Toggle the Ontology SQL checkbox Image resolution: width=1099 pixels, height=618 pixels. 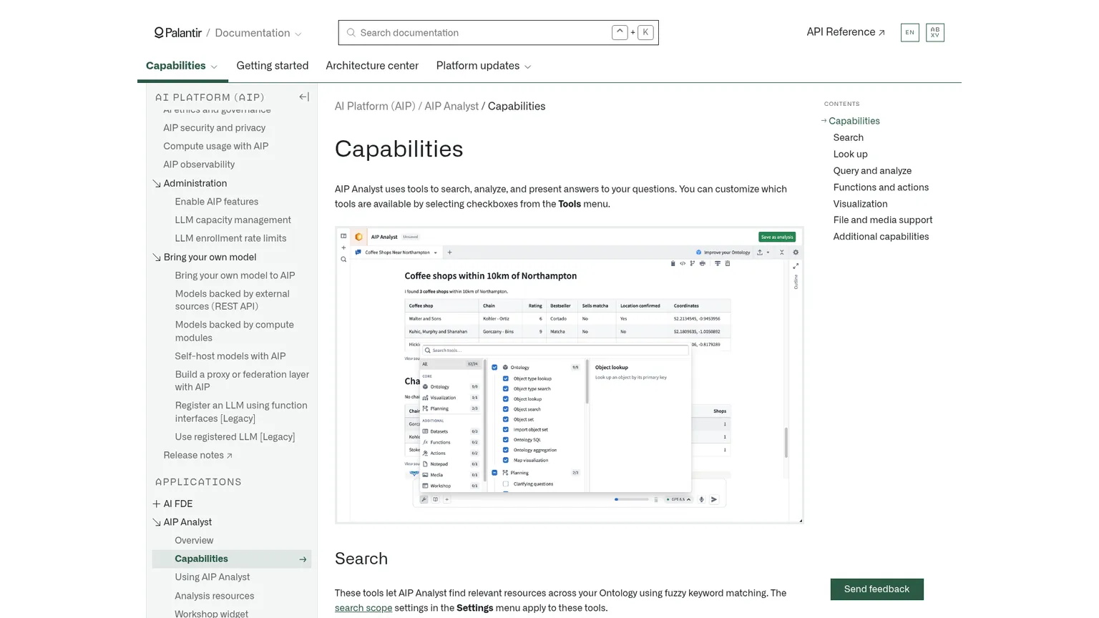(x=506, y=440)
